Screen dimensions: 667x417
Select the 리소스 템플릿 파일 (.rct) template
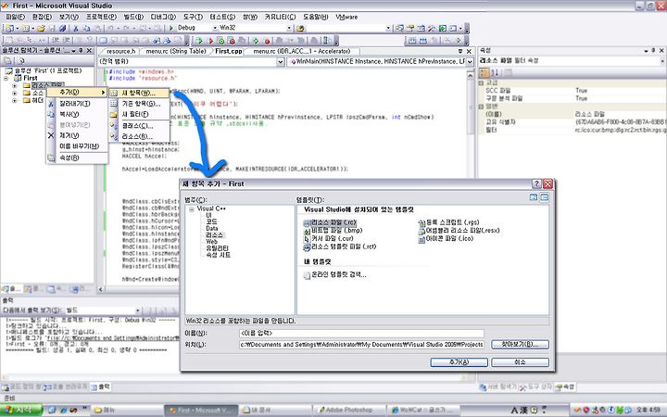point(340,246)
